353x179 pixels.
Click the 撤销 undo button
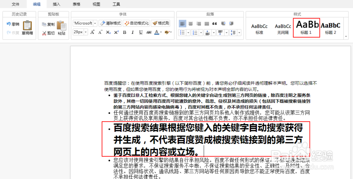(13, 24)
